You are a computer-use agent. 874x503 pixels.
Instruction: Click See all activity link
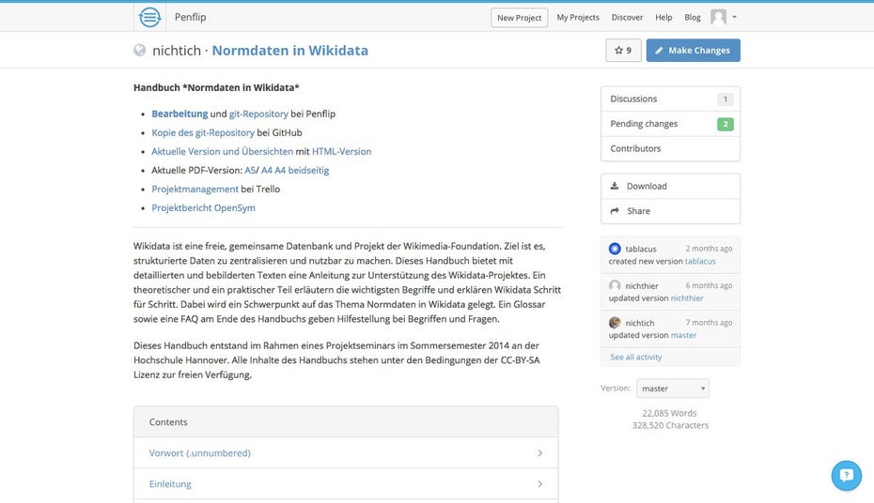[x=636, y=357]
